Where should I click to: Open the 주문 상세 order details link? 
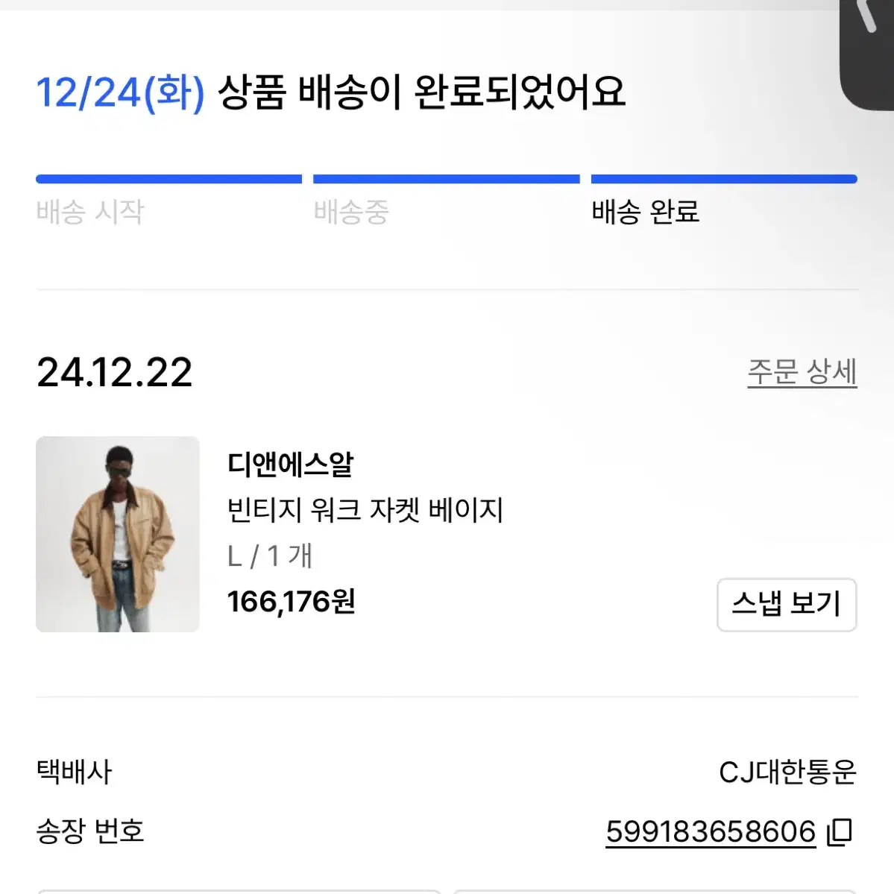802,372
